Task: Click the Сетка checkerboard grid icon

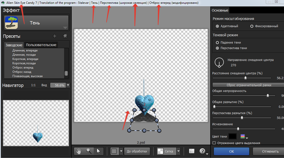Action: tap(160, 152)
